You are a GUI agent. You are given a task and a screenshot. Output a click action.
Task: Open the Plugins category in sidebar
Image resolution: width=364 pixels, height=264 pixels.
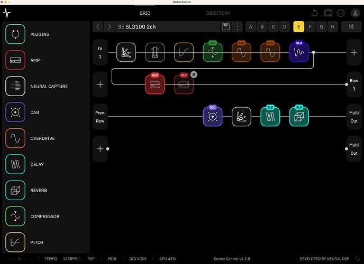click(x=15, y=34)
